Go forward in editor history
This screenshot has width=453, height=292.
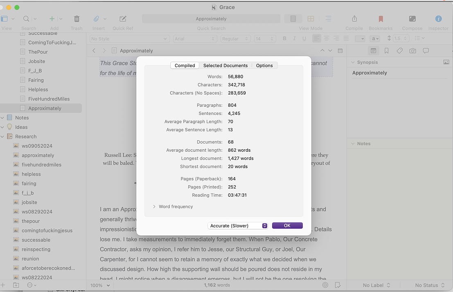point(104,51)
